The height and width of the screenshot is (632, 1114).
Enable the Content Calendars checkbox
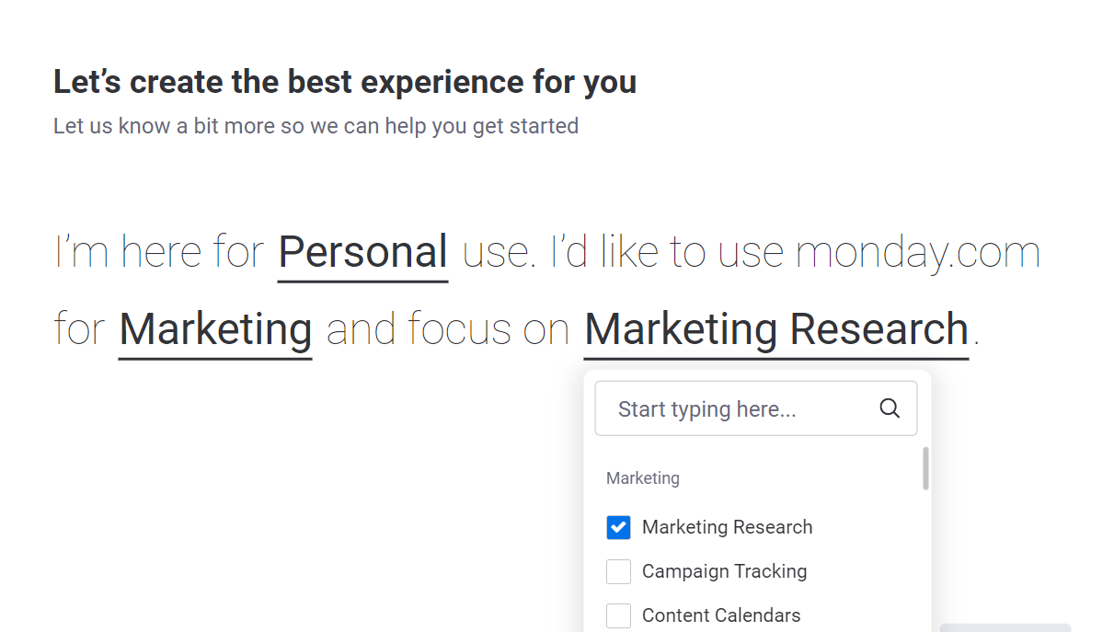(x=618, y=615)
